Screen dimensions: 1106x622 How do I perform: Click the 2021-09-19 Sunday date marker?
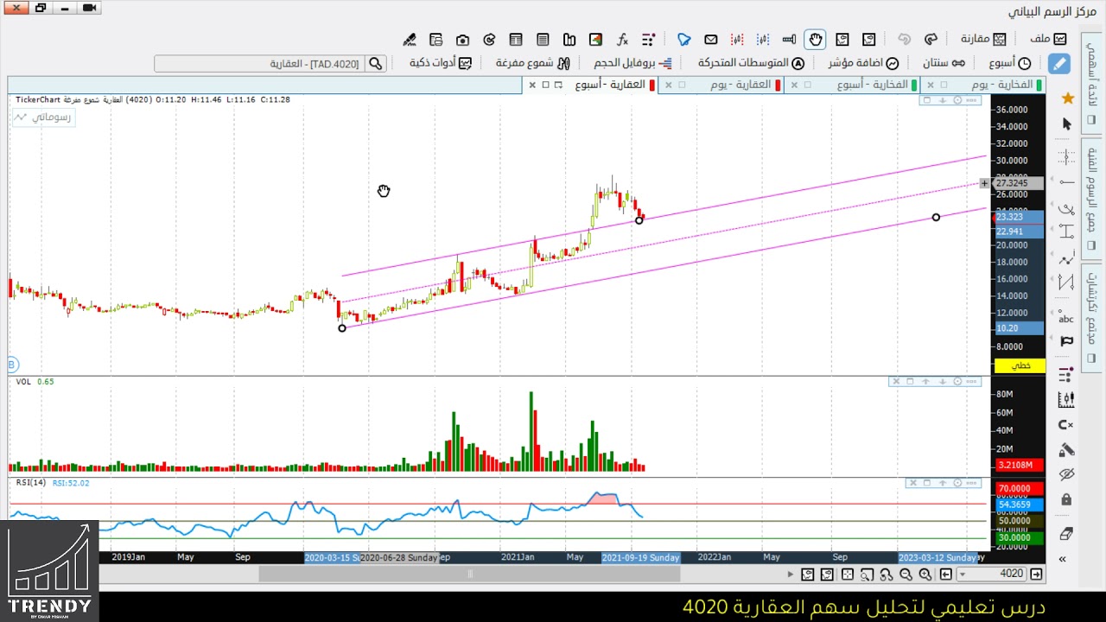click(640, 558)
